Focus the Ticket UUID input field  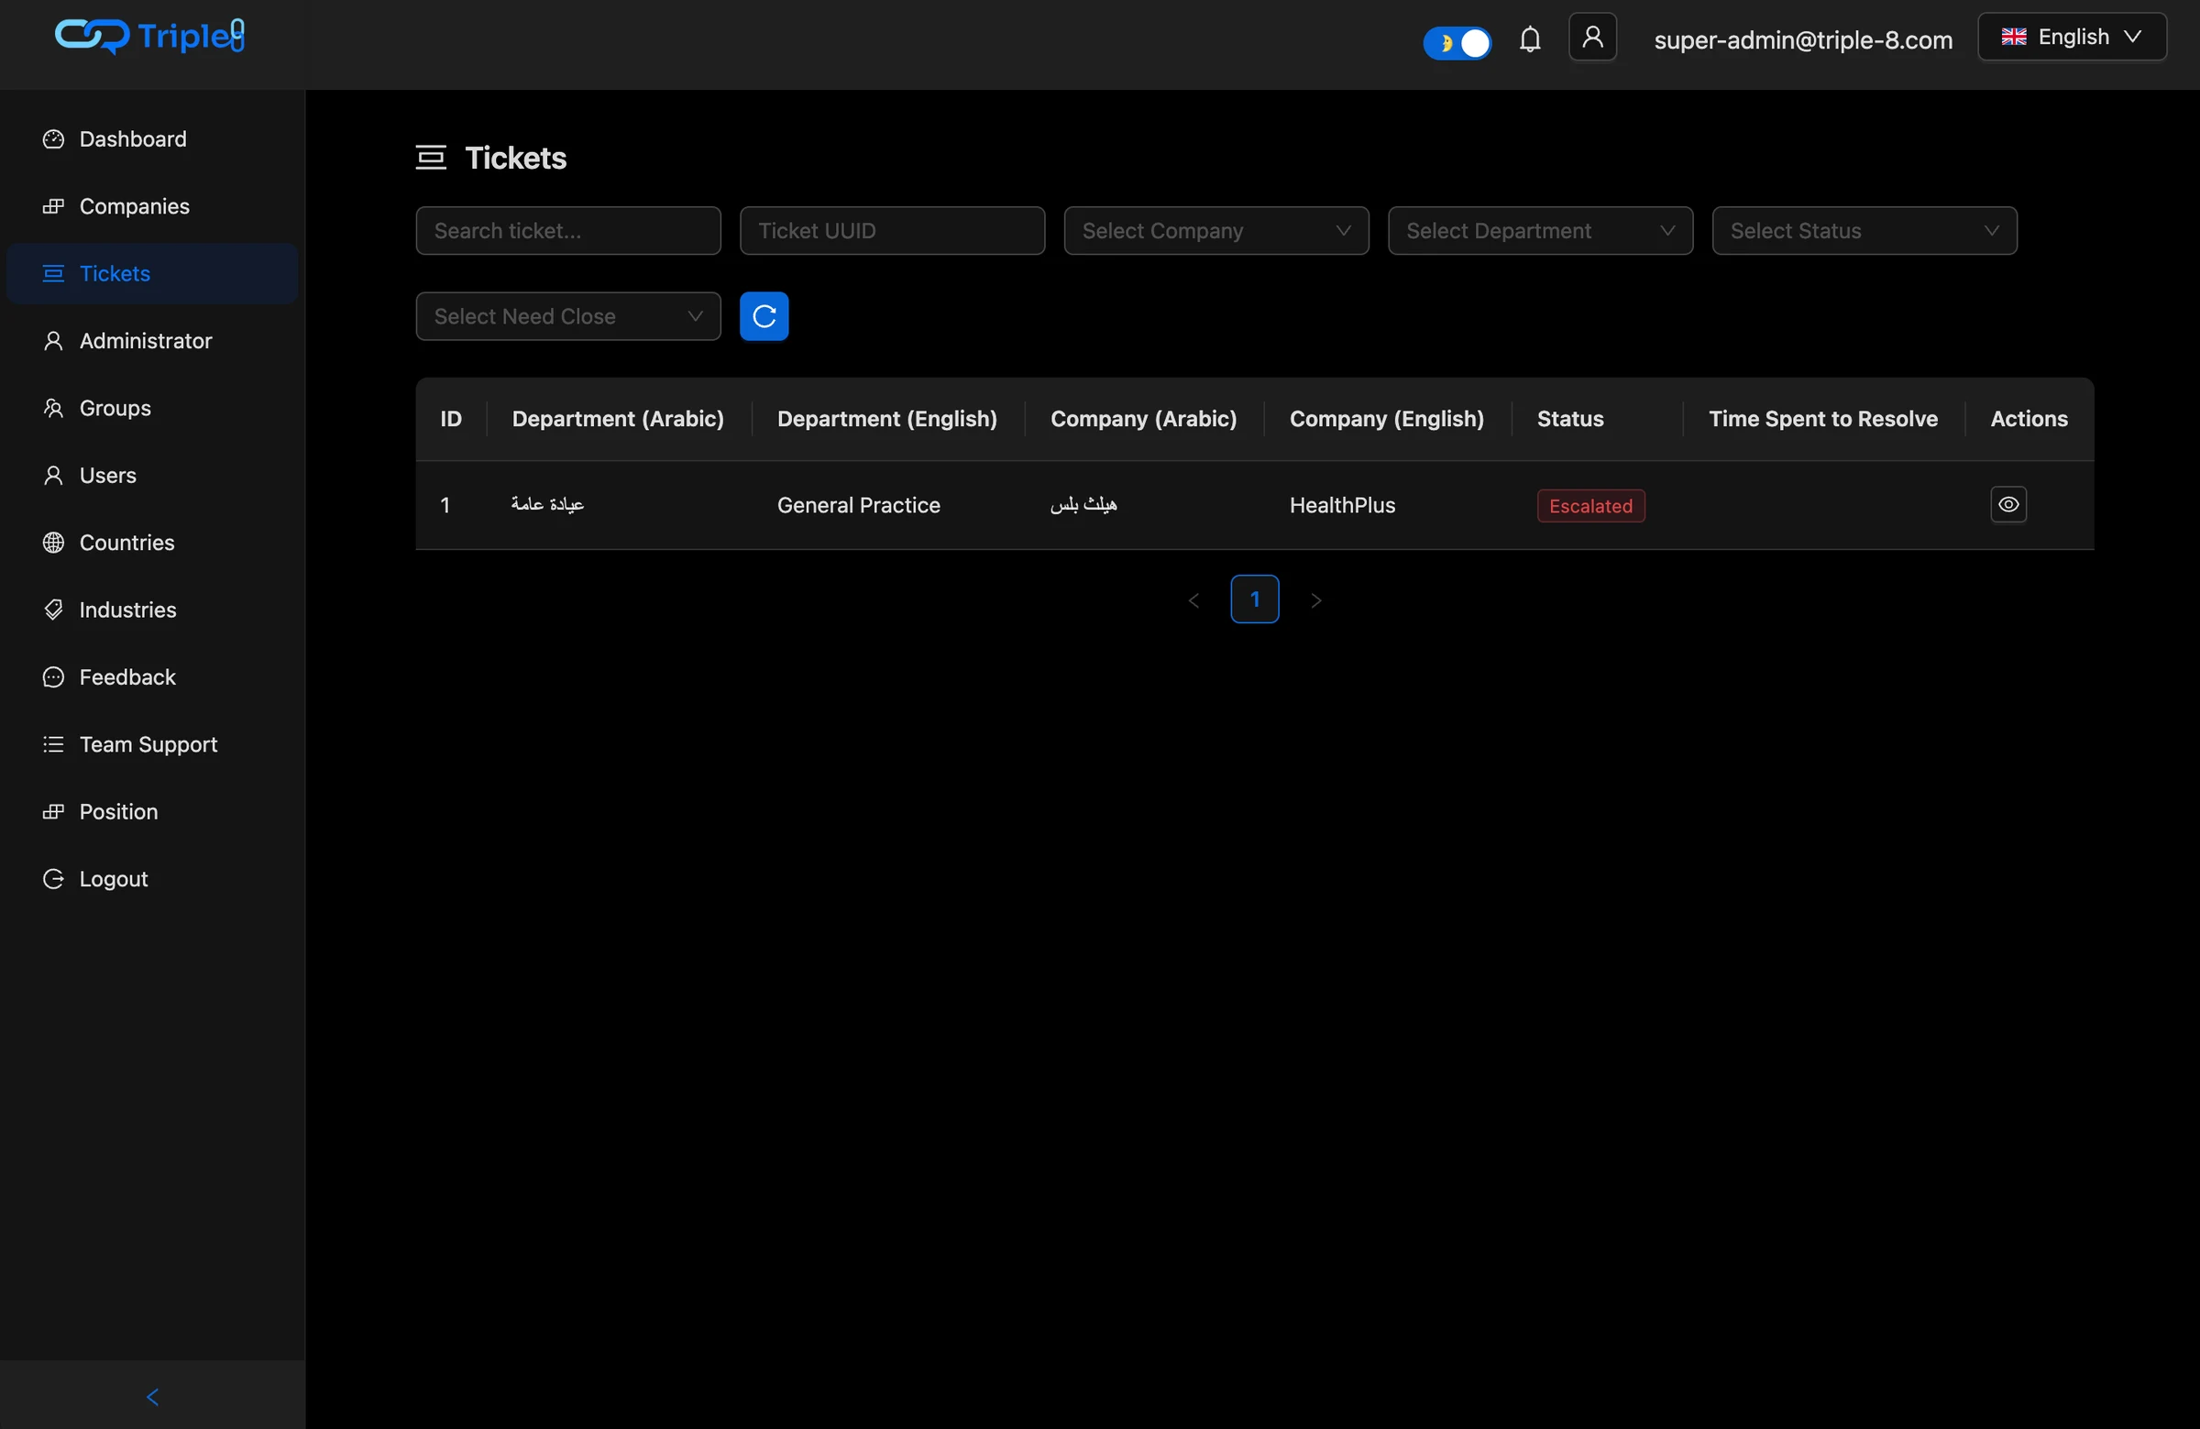[892, 230]
